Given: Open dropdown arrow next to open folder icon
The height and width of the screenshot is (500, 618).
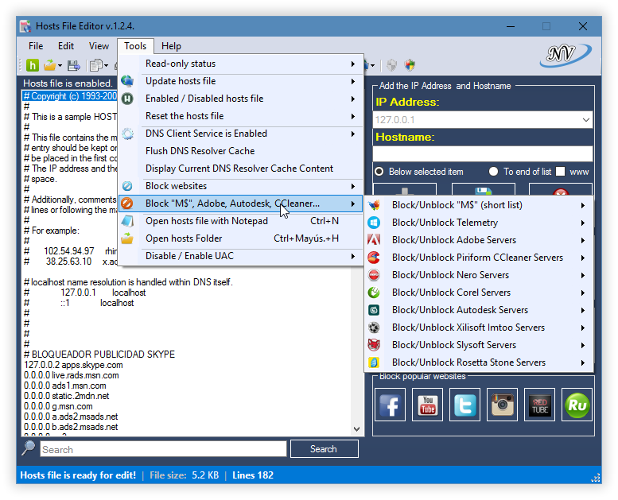Looking at the screenshot, I should pyautogui.click(x=60, y=66).
